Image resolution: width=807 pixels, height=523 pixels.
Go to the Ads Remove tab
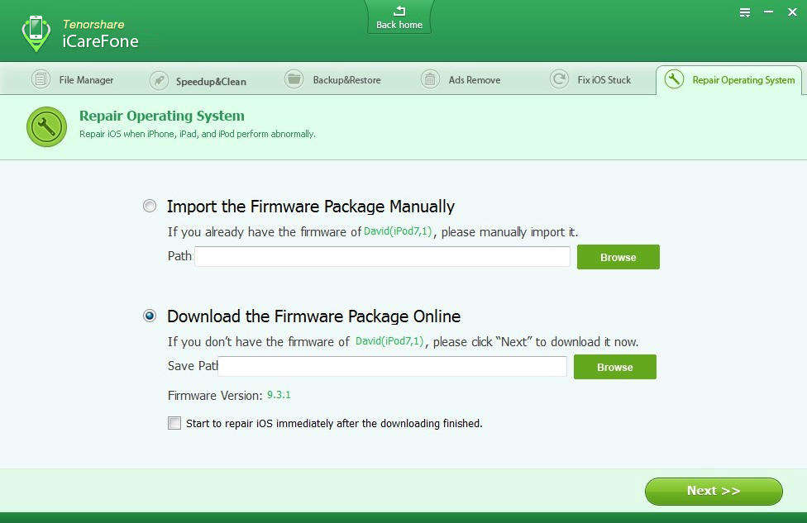(x=461, y=79)
